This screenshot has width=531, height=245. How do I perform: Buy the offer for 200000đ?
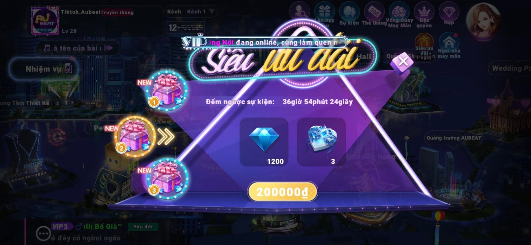pos(283,192)
